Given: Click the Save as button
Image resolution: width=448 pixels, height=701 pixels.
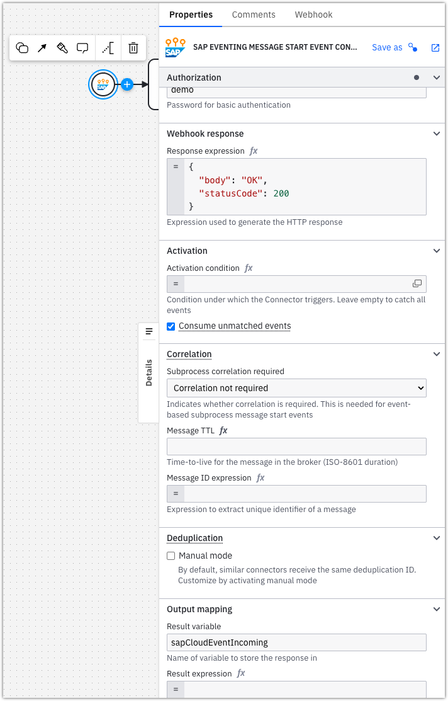Looking at the screenshot, I should (387, 48).
